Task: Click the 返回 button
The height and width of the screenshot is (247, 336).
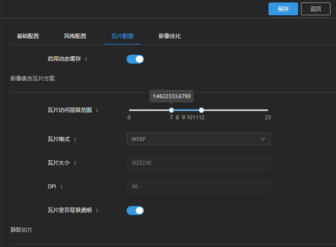Action: (315, 9)
